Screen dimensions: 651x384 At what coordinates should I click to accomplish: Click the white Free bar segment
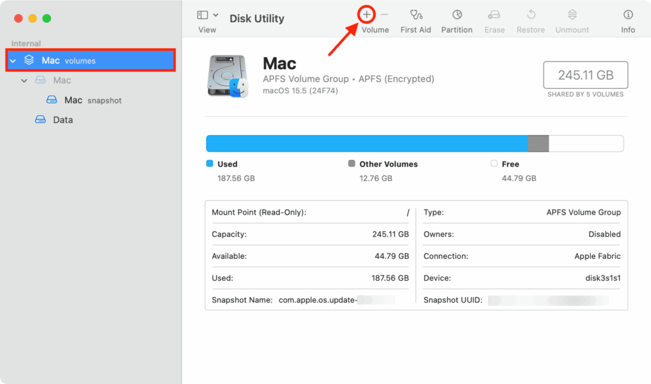586,143
